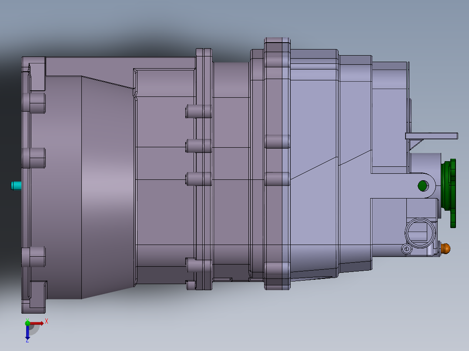Select the thin flat bracket plate above the green flange
Viewport: 469px width, 351px height.
(431, 136)
